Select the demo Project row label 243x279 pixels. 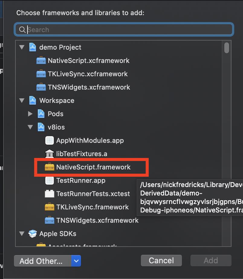[x=60, y=47]
